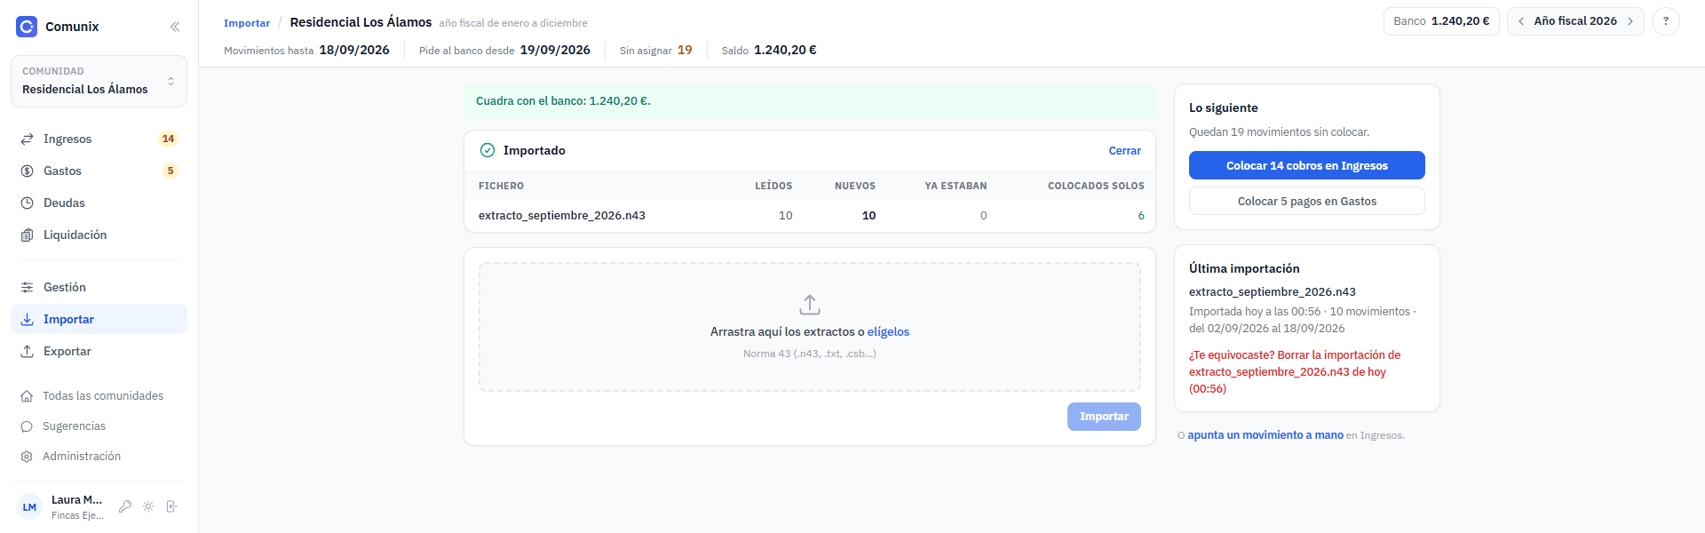
Task: Open the Comunidad selector dropdown
Action: [x=99, y=81]
